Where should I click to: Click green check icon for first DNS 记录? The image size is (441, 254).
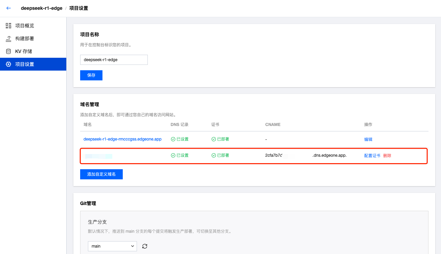pos(173,139)
